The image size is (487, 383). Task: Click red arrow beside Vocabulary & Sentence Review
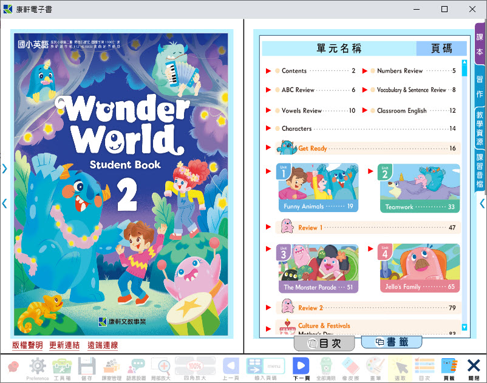coord(364,90)
